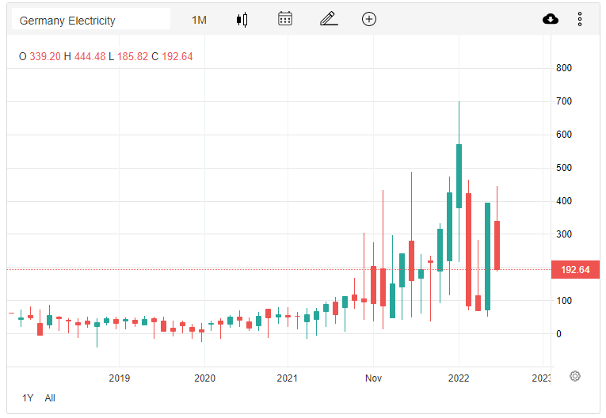606x418 pixels.
Task: Select the 1Y time range
Action: [28, 398]
